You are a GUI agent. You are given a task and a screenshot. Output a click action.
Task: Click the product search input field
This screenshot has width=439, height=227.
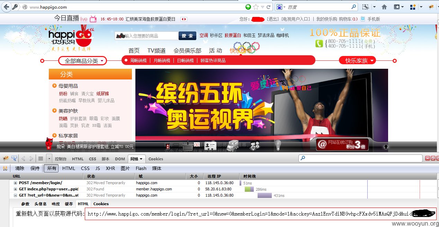click(147, 36)
